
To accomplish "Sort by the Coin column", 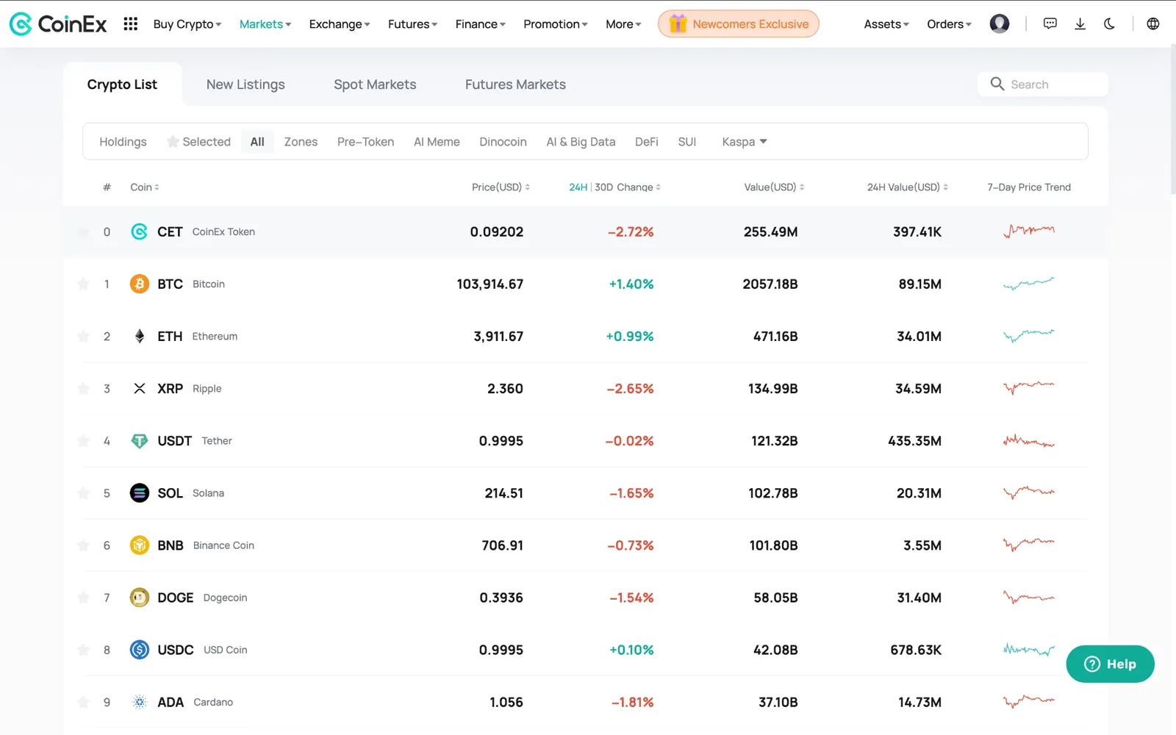I will 145,187.
